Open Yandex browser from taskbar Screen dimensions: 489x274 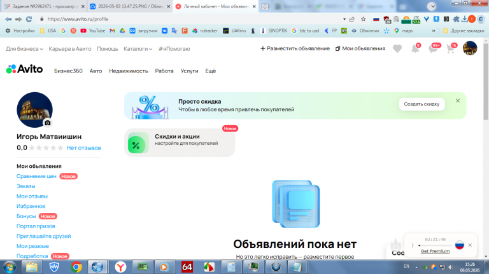[x=120, y=267]
